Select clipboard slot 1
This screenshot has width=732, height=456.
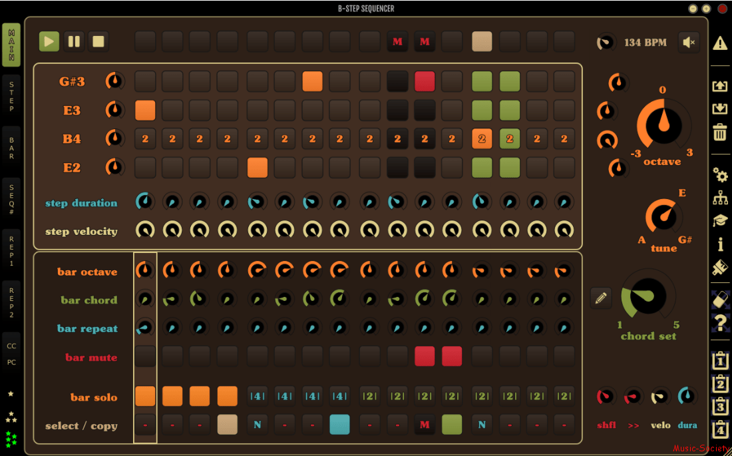point(720,359)
